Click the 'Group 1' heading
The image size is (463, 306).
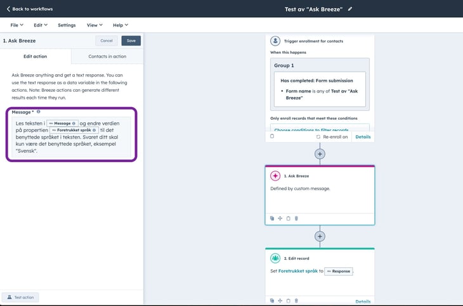284,65
